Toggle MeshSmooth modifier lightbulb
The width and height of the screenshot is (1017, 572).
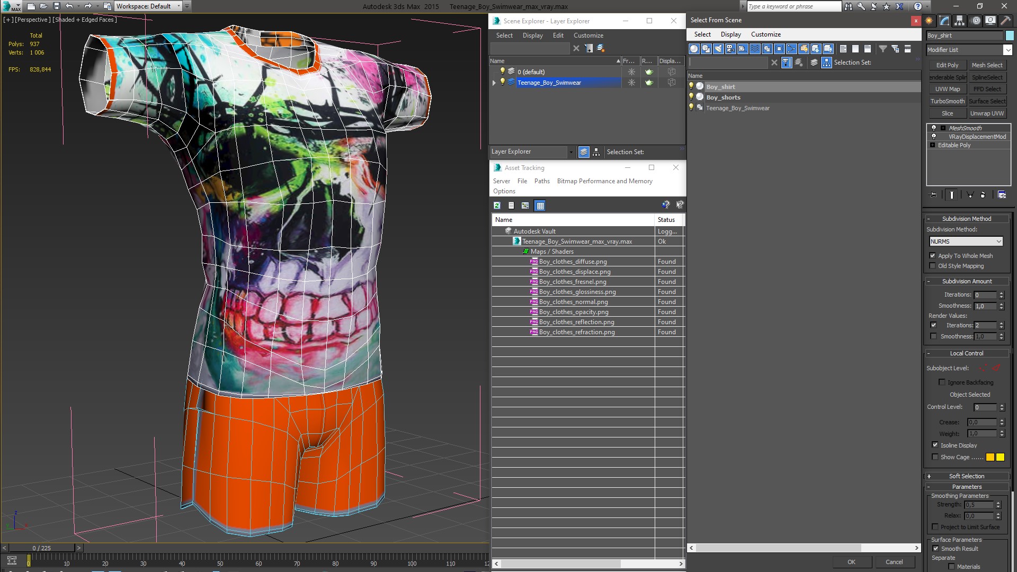pos(934,128)
